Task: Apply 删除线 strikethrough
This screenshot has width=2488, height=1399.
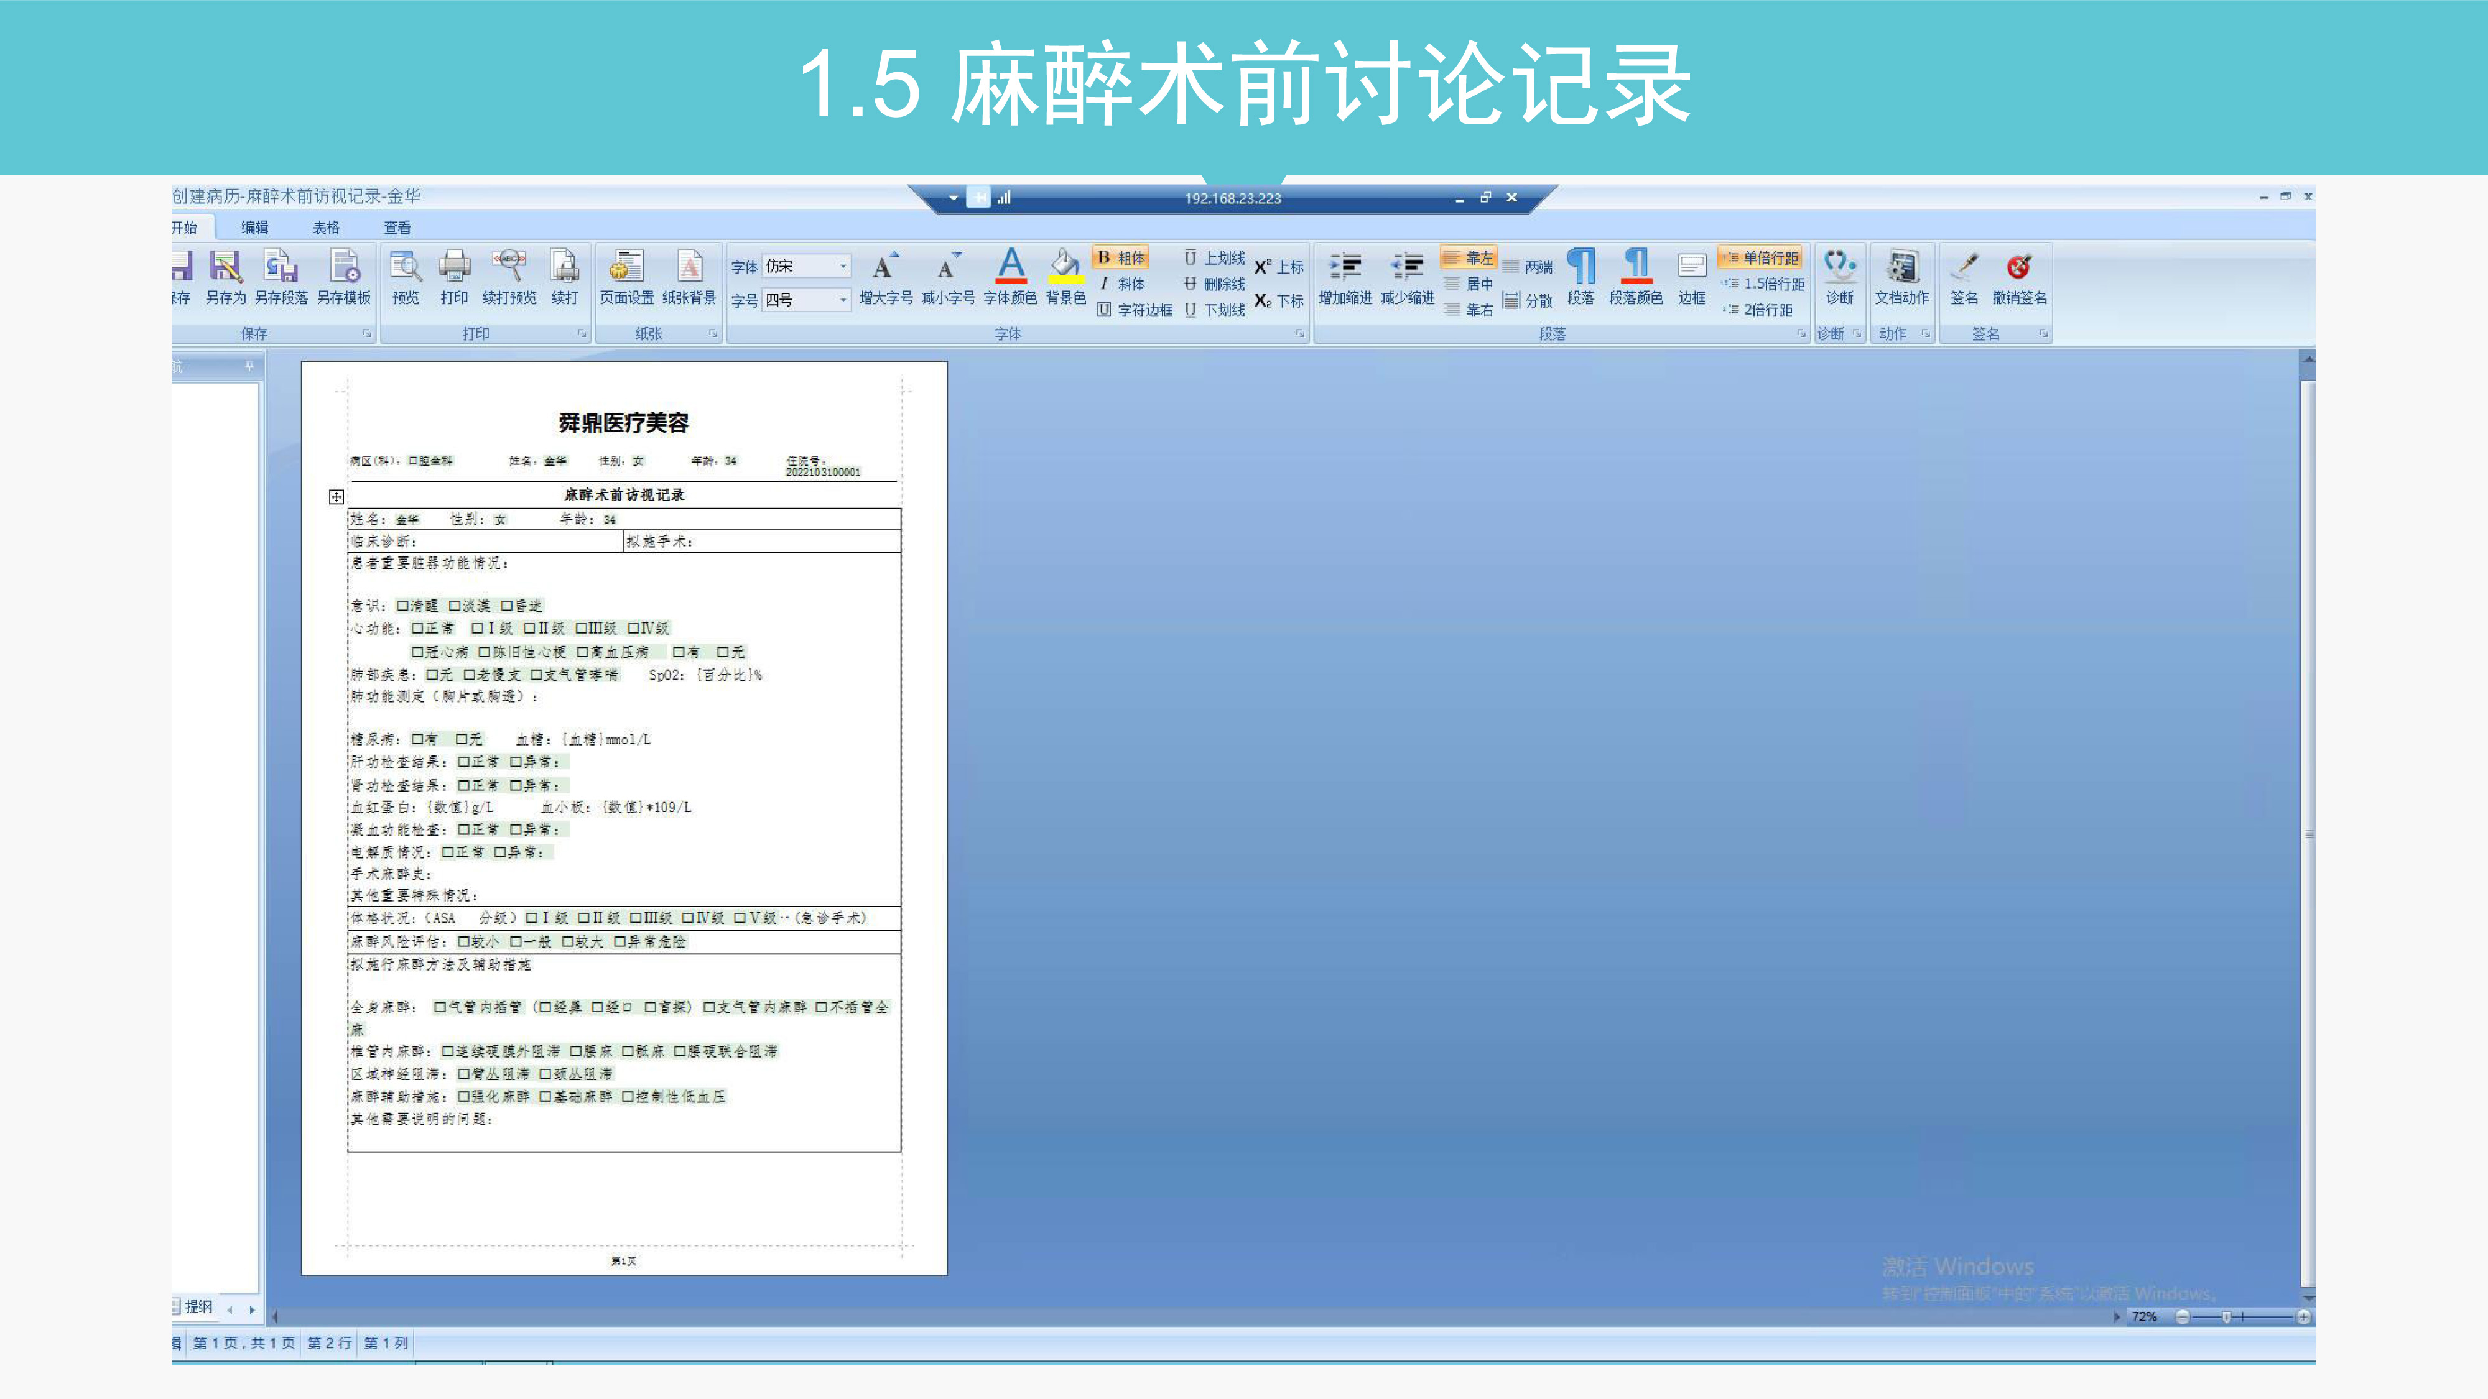Action: tap(1214, 284)
